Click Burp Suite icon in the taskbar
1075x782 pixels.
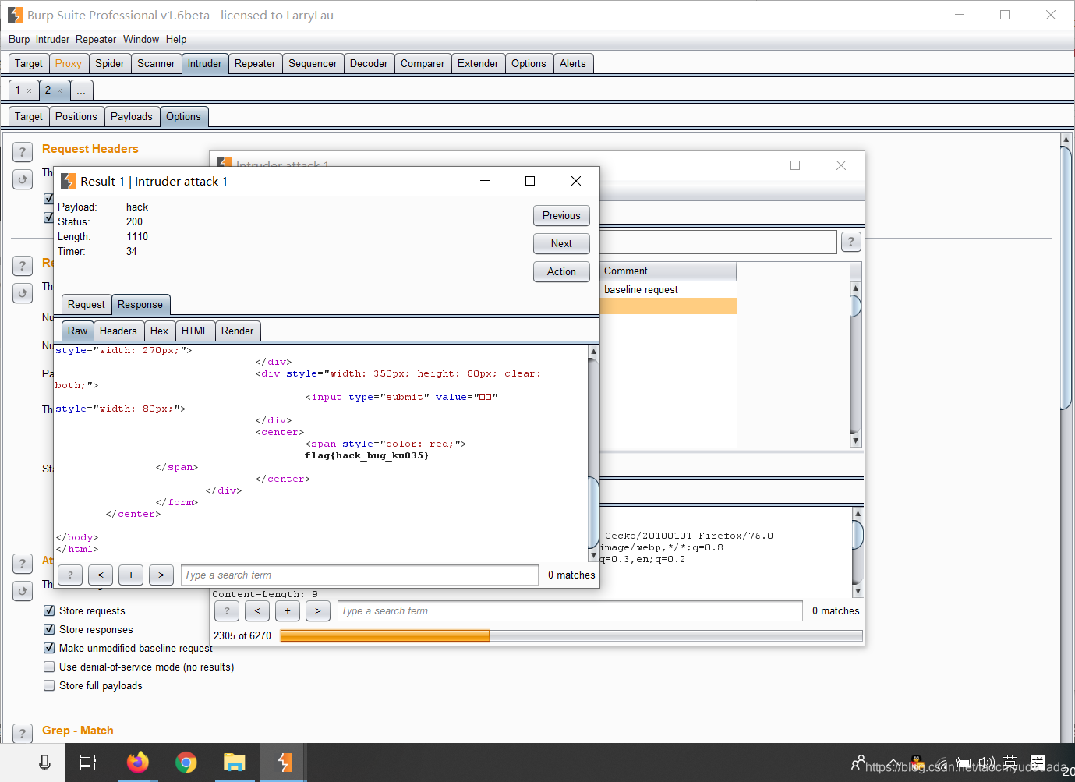285,762
